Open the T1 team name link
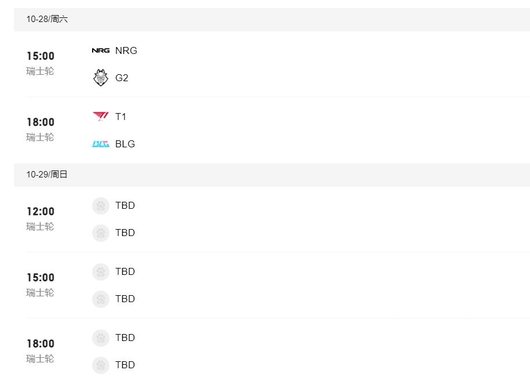 [120, 117]
